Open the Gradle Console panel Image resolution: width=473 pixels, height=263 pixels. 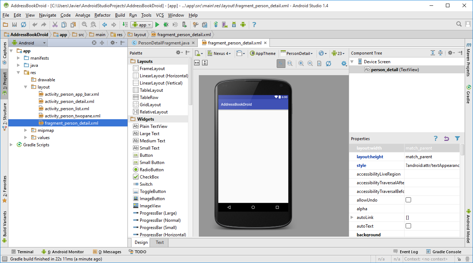[x=444, y=252]
